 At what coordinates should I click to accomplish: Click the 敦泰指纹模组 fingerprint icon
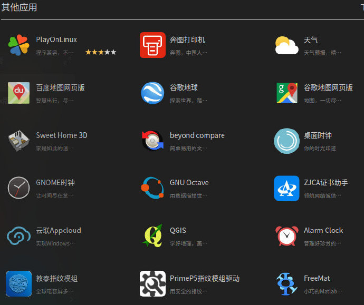click(x=18, y=284)
